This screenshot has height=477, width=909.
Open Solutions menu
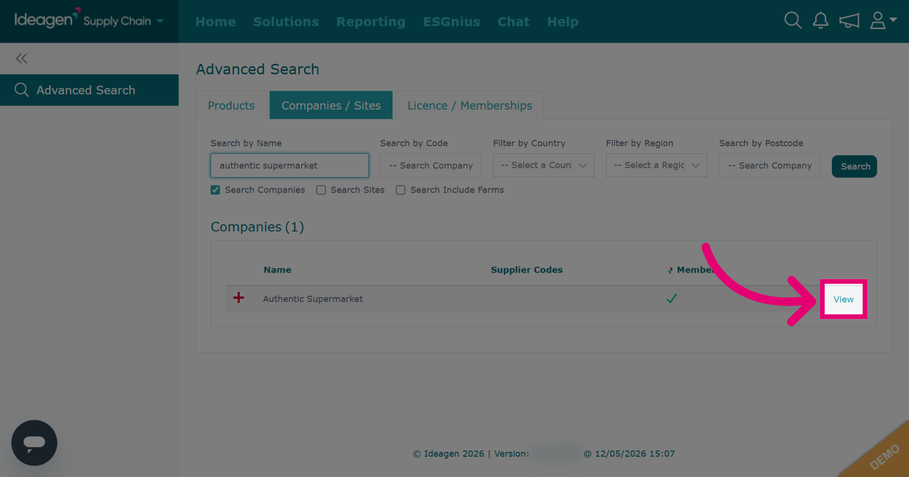[x=286, y=22]
